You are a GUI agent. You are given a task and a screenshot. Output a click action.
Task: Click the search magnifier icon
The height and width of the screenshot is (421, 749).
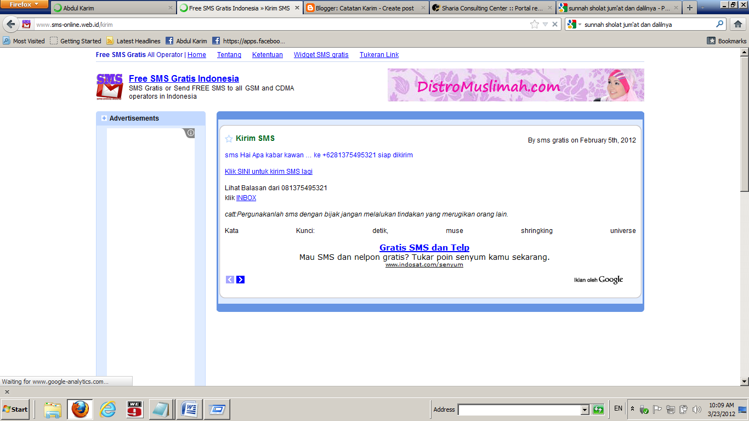click(x=720, y=24)
